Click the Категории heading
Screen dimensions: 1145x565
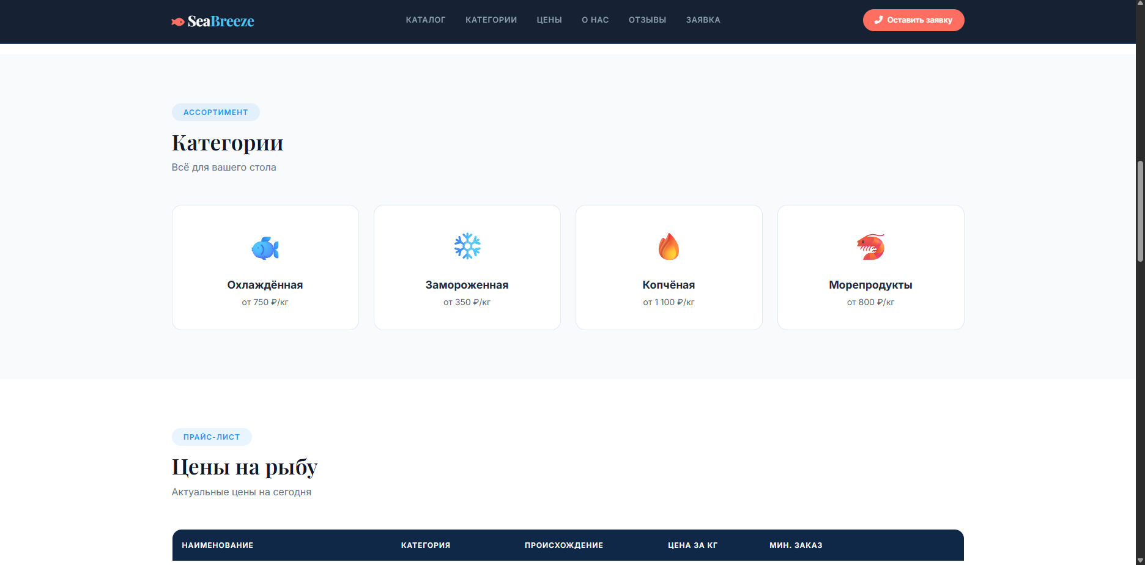tap(228, 143)
